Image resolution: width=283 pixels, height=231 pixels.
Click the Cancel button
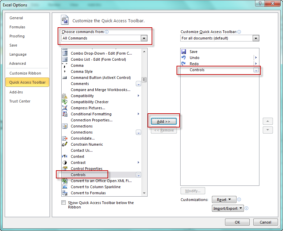pyautogui.click(x=265, y=222)
